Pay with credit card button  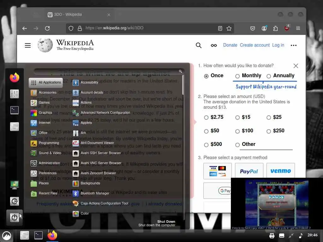click(x=218, y=171)
